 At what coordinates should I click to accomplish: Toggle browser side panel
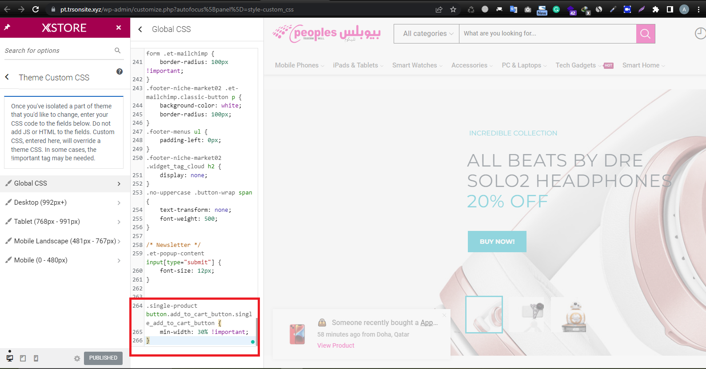click(x=670, y=9)
